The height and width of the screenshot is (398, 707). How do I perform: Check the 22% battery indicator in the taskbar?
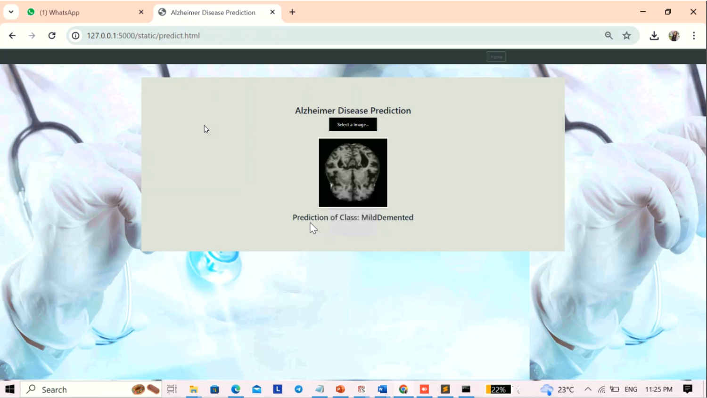[497, 389]
